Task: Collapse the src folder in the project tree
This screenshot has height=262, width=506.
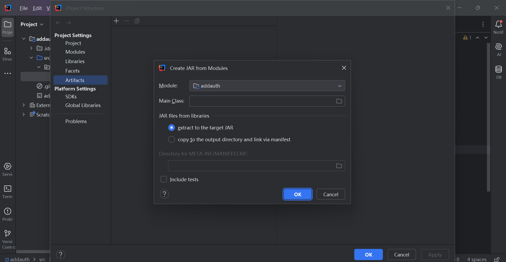Action: 31,58
